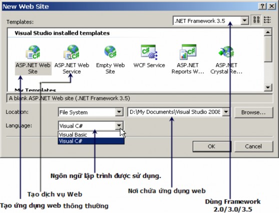The height and width of the screenshot is (213, 279).
Task: Click the templates scrollbar down arrow
Action: (x=268, y=87)
